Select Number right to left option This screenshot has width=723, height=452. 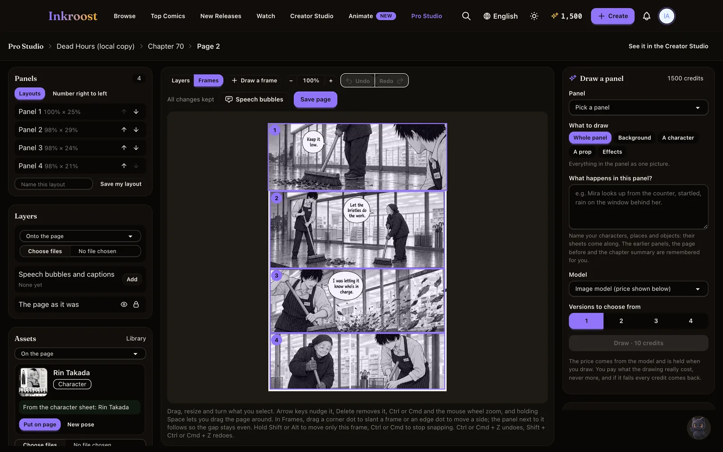click(80, 94)
